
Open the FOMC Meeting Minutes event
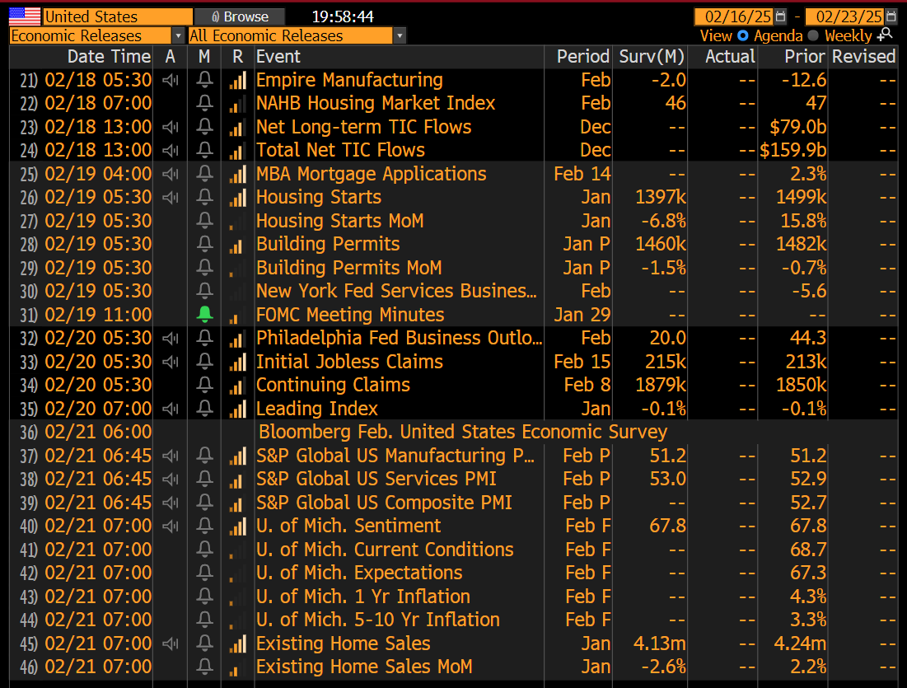(350, 314)
